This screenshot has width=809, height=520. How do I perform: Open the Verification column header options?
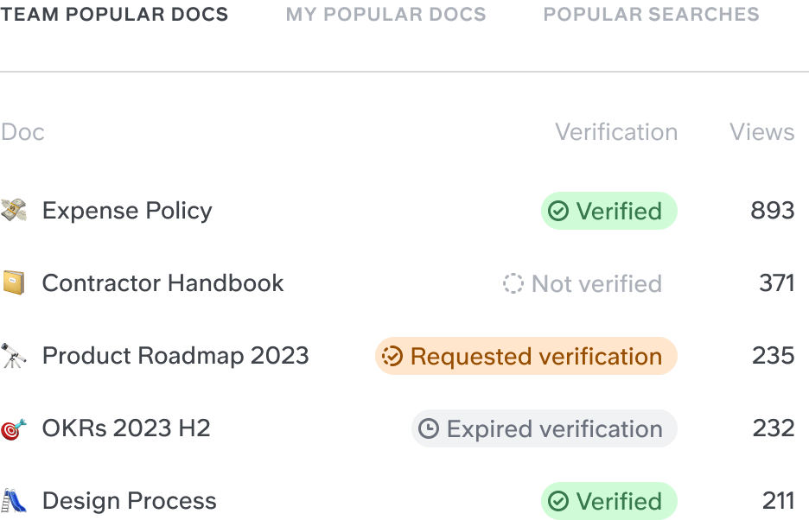point(615,132)
